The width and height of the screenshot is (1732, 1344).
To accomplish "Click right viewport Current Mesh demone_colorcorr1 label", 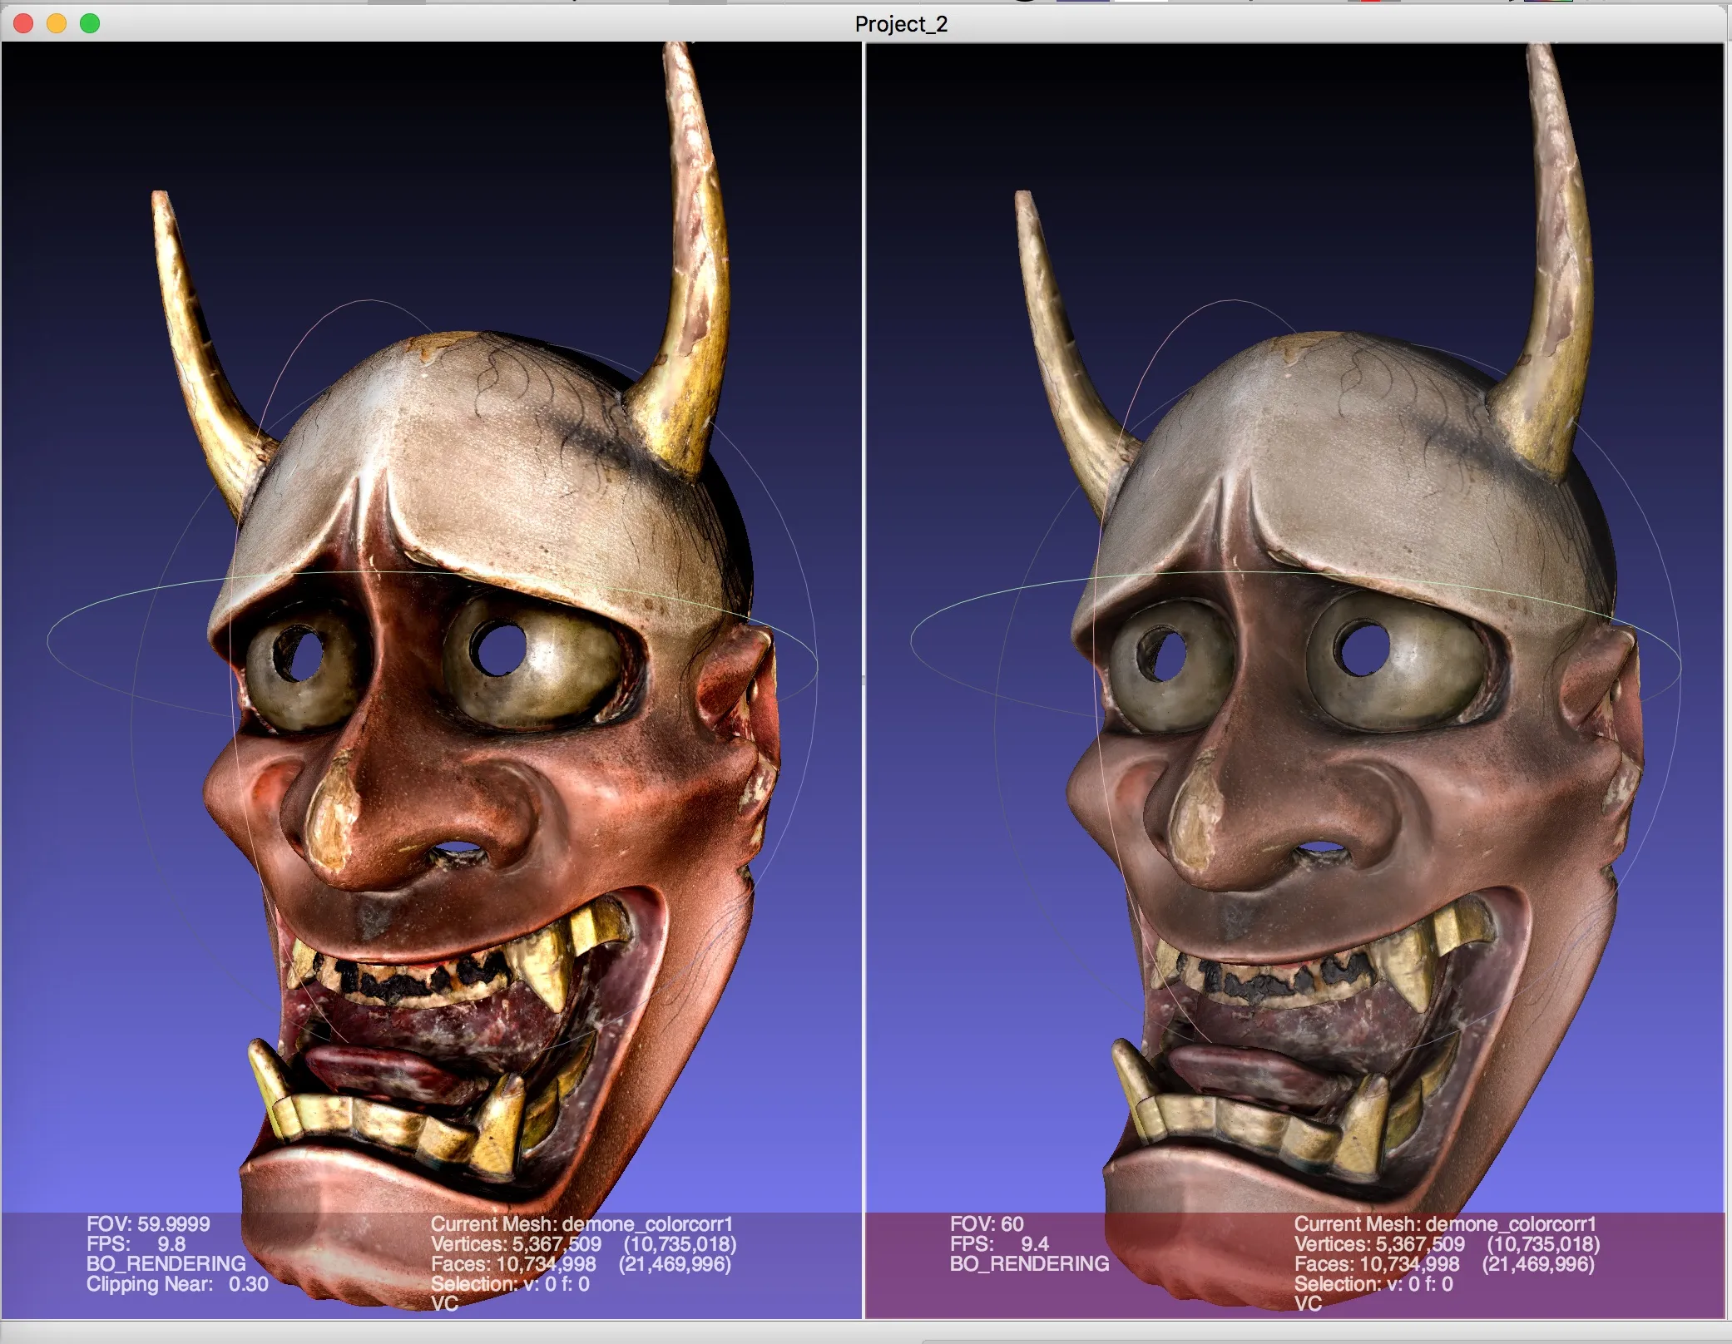I will (1444, 1223).
